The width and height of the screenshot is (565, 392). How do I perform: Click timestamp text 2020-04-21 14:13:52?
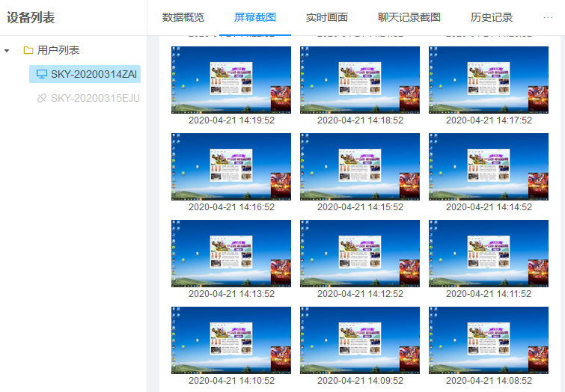[x=231, y=294]
